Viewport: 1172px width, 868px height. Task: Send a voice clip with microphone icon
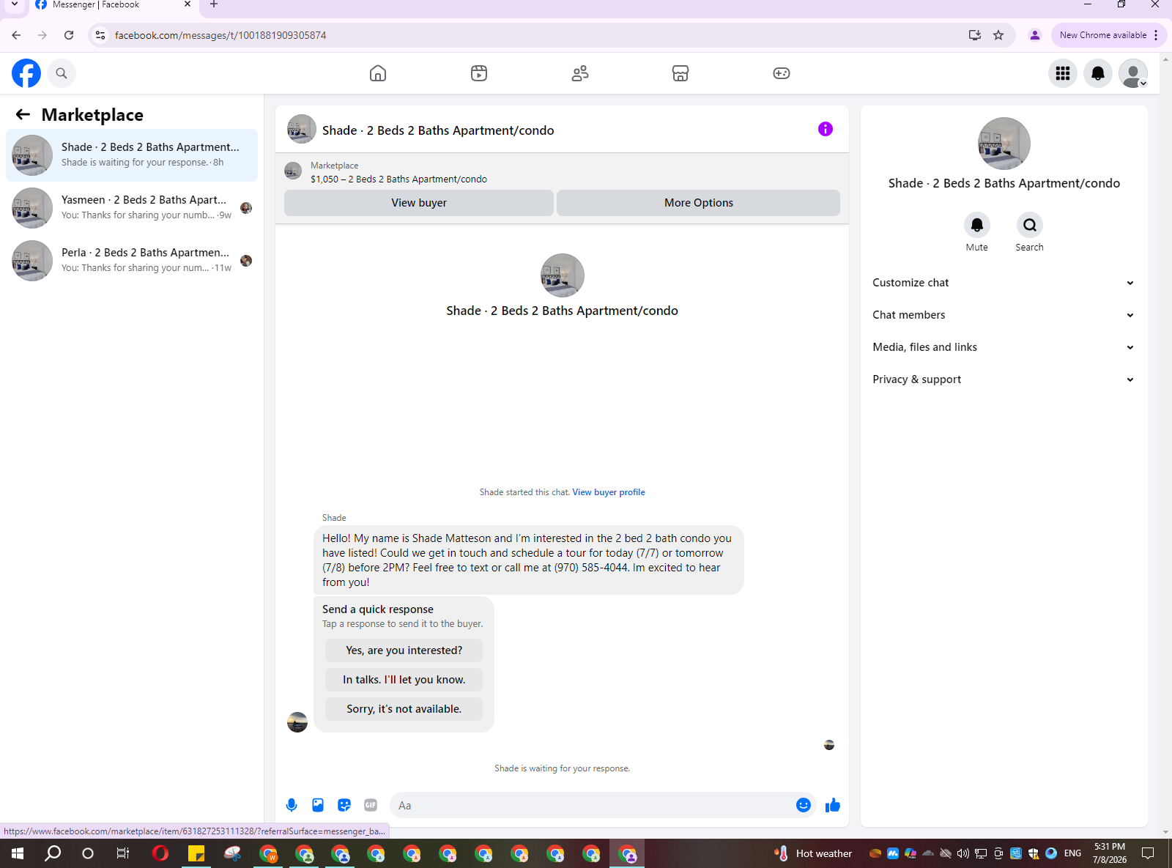click(x=292, y=805)
